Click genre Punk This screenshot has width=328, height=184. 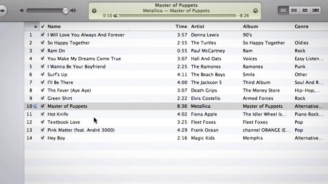pos(300,66)
